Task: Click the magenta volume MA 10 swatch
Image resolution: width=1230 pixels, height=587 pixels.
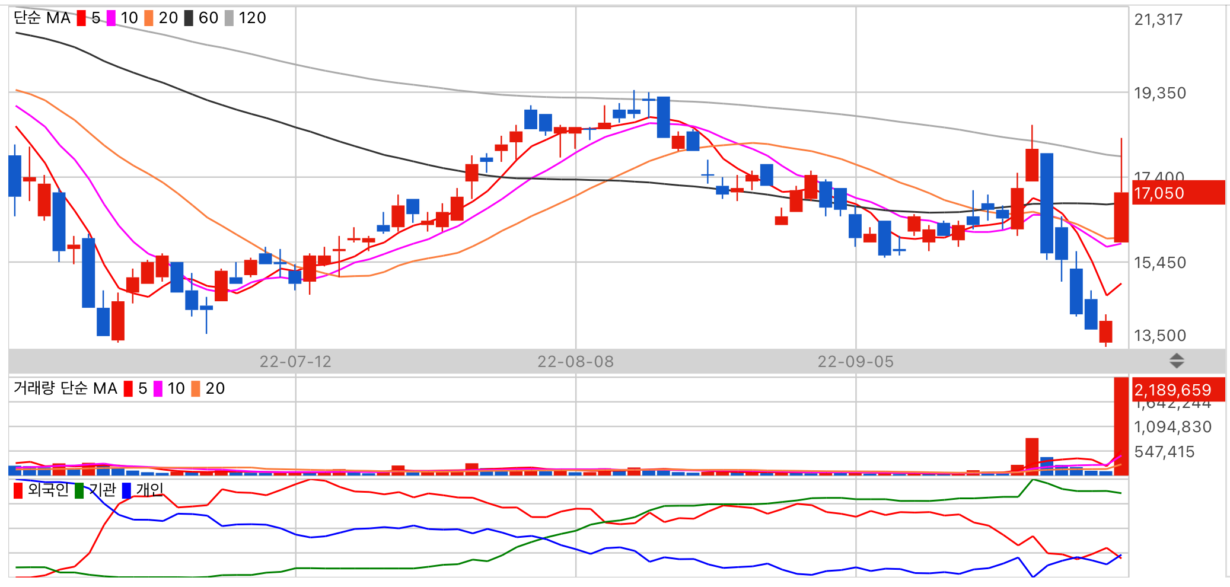Action: point(158,389)
